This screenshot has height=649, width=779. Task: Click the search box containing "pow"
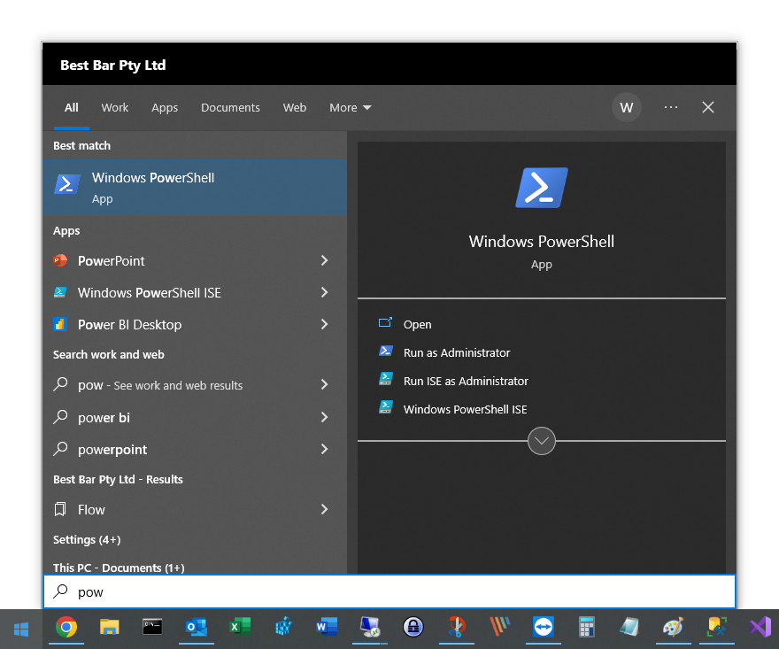(389, 591)
